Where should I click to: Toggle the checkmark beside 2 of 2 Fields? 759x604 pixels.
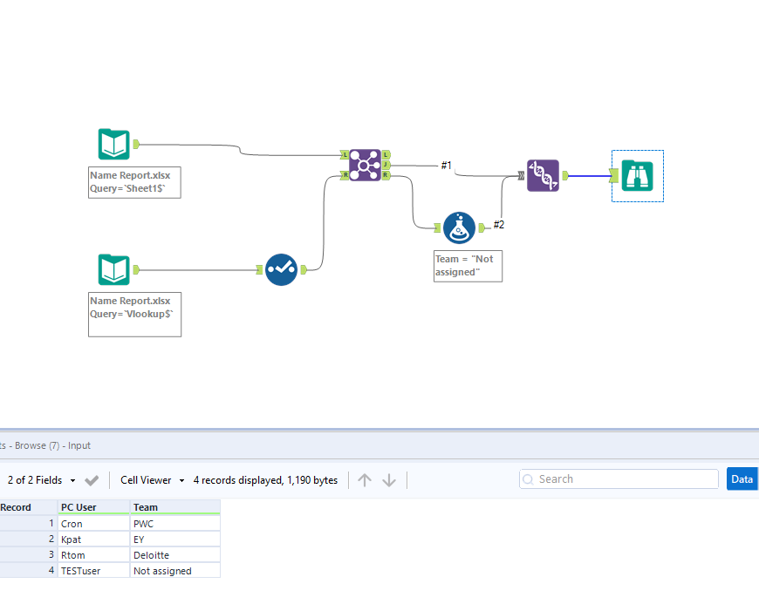pyautogui.click(x=92, y=479)
